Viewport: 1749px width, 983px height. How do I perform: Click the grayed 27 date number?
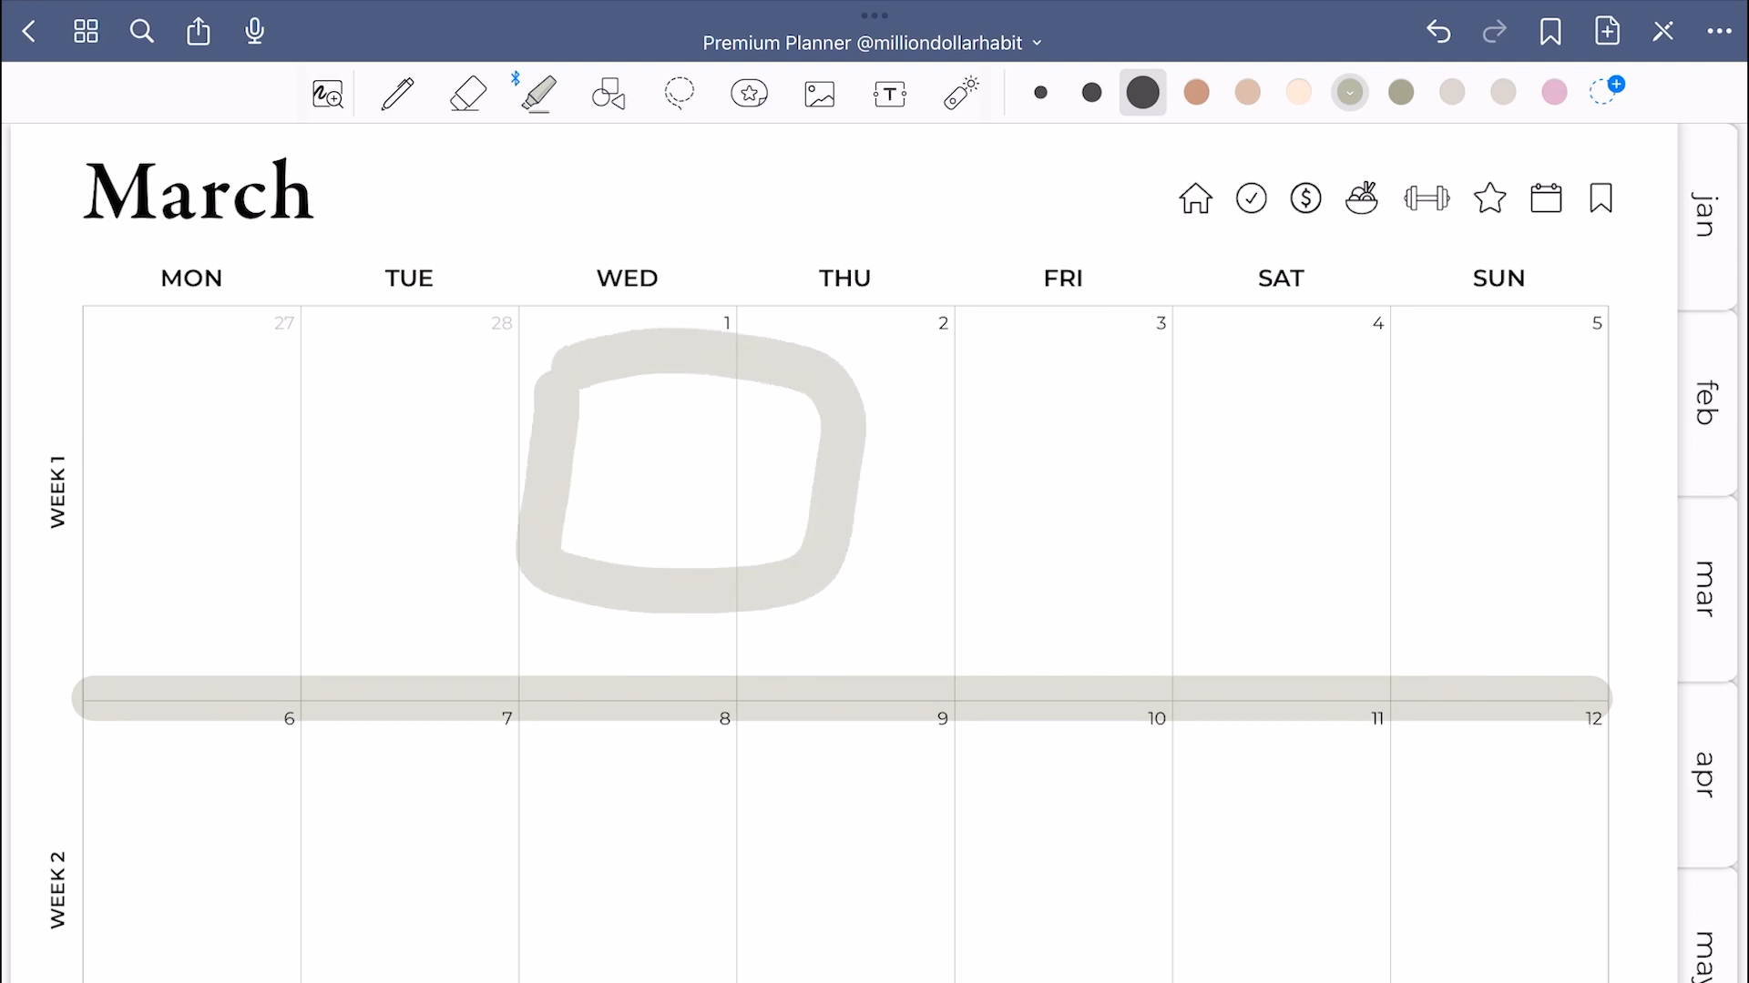(284, 323)
